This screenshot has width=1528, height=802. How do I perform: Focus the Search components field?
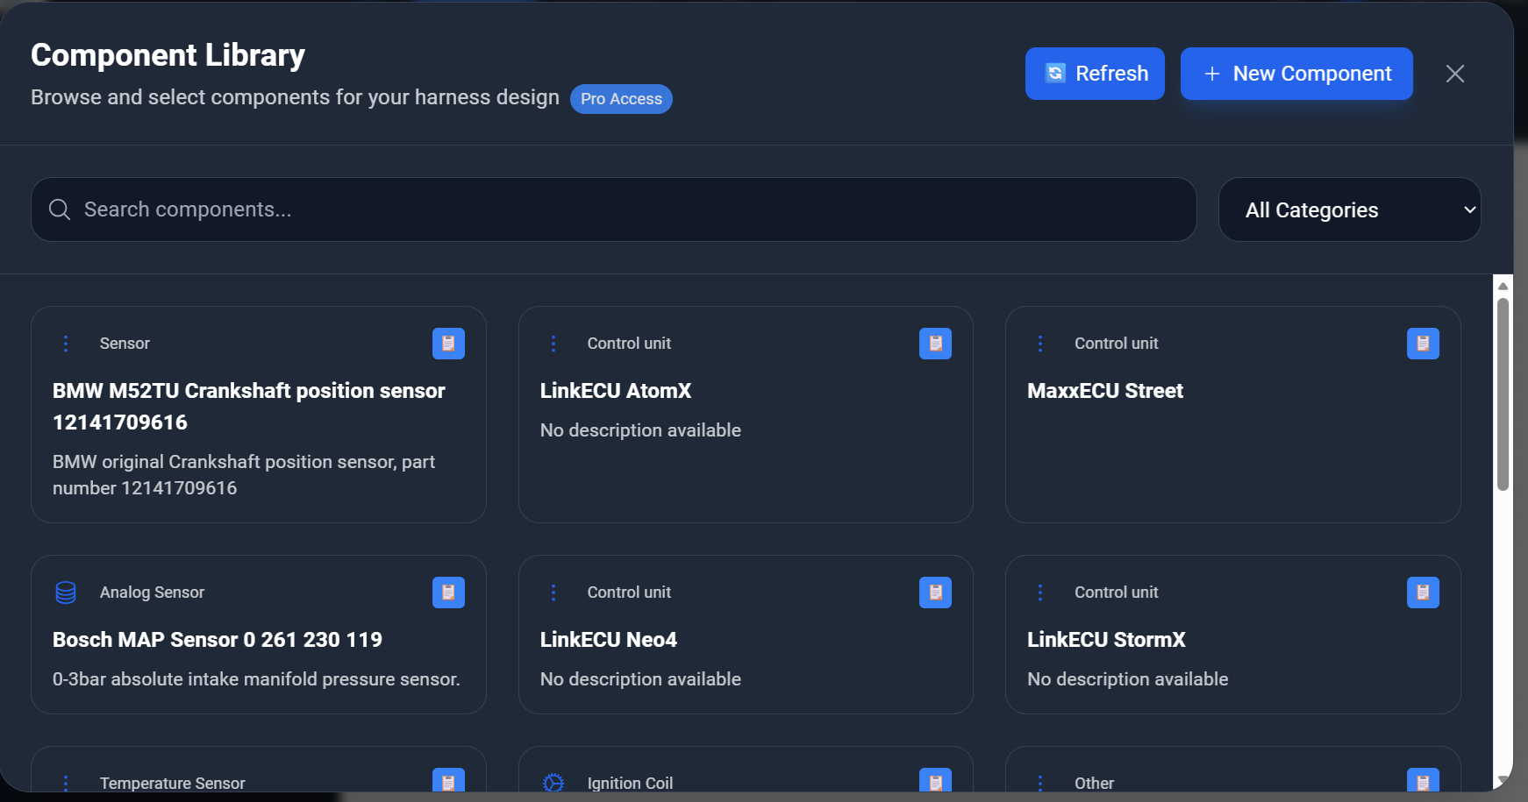point(614,209)
